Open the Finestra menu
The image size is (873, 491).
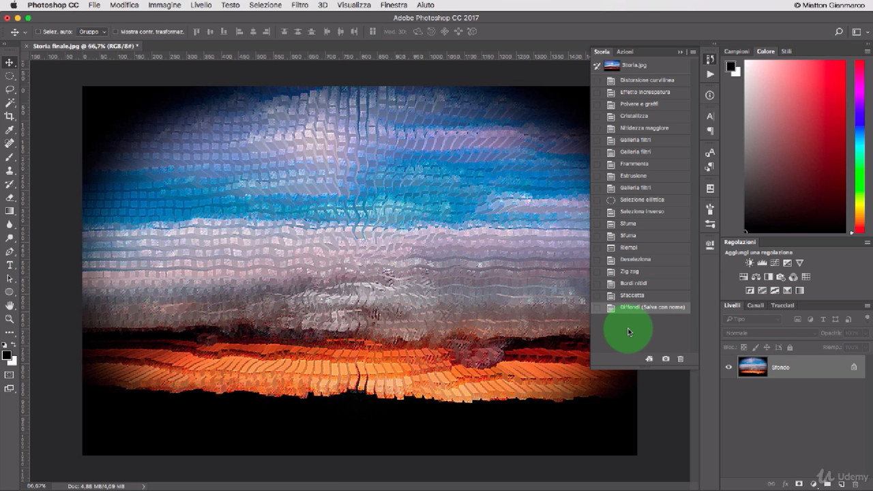[394, 5]
